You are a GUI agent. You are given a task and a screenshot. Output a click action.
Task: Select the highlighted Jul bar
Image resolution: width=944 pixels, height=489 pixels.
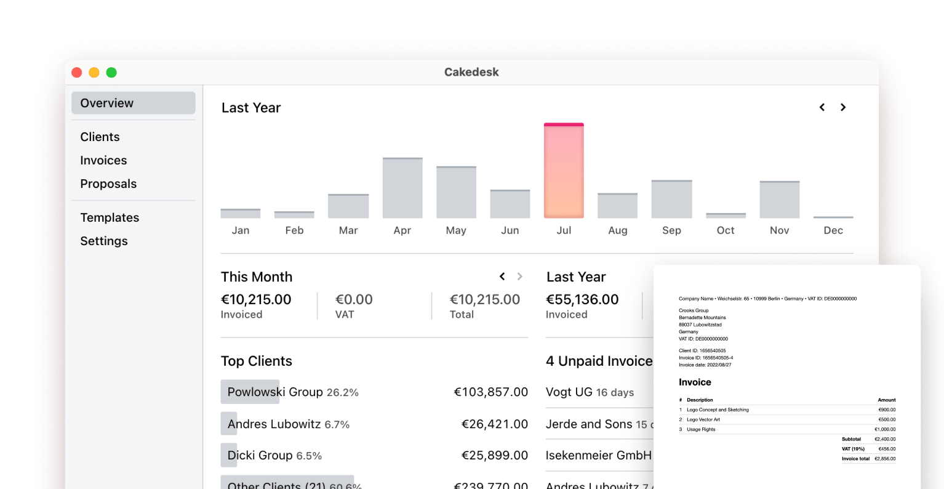(564, 171)
